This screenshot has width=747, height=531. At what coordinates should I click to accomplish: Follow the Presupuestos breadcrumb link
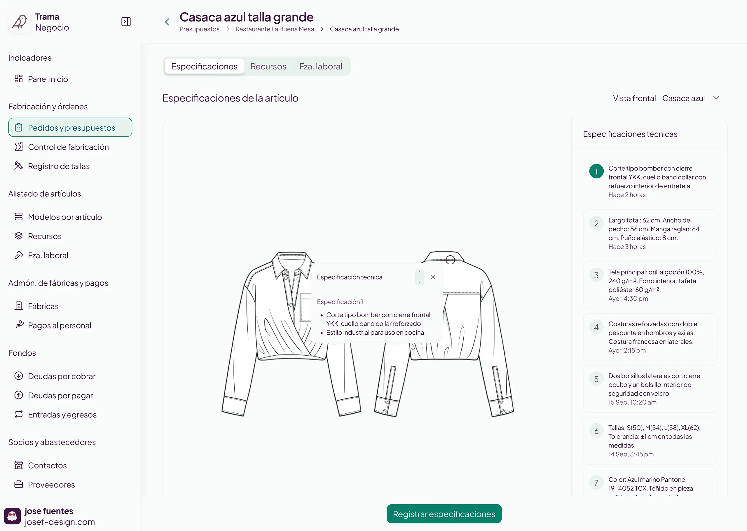(199, 29)
